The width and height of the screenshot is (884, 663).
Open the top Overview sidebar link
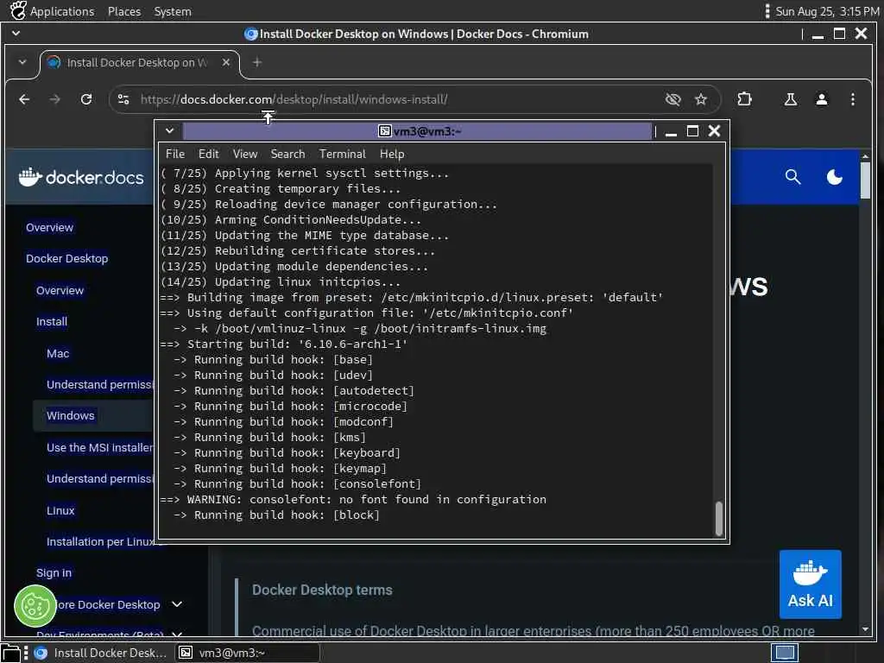[49, 227]
